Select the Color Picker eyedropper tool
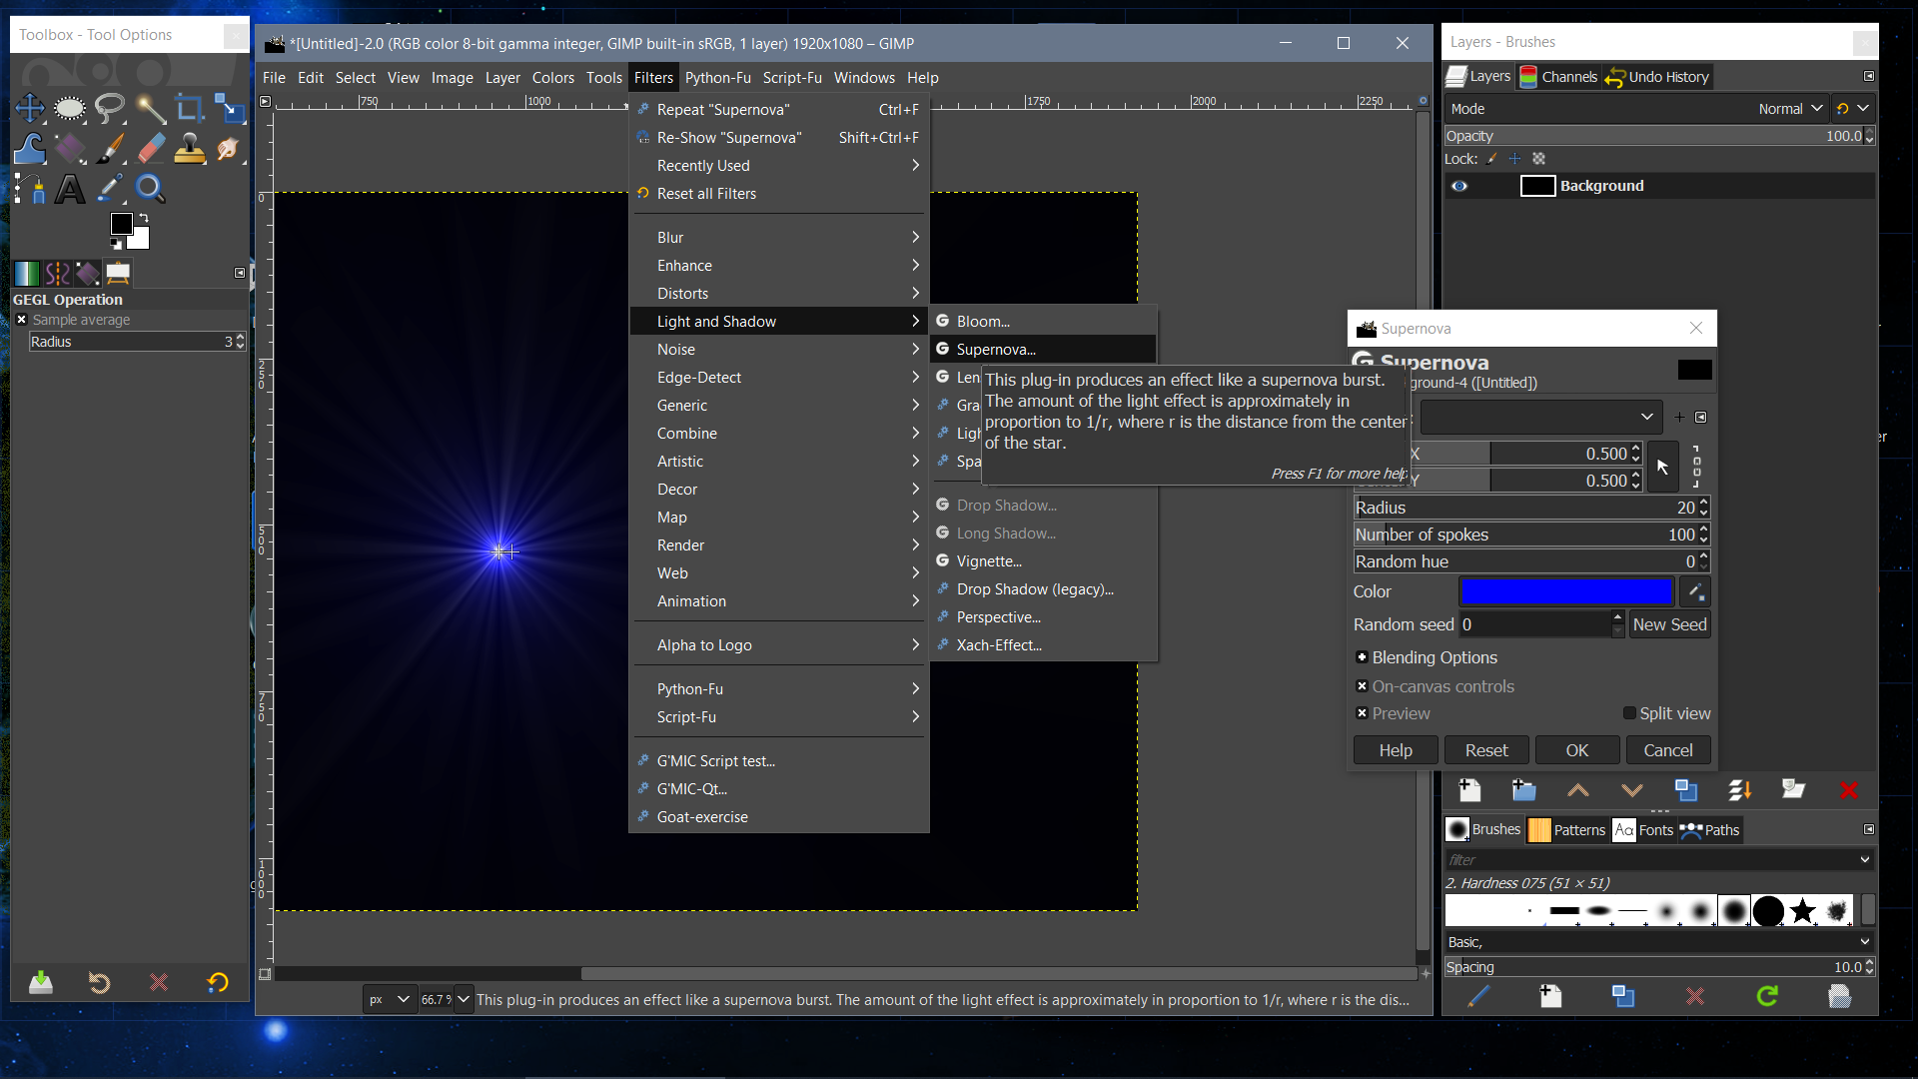 click(110, 188)
